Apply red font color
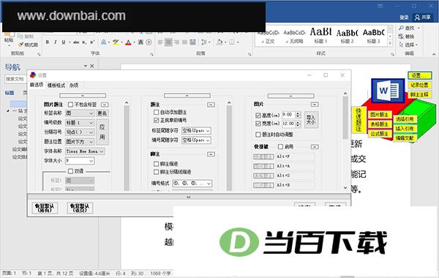 [x=128, y=42]
